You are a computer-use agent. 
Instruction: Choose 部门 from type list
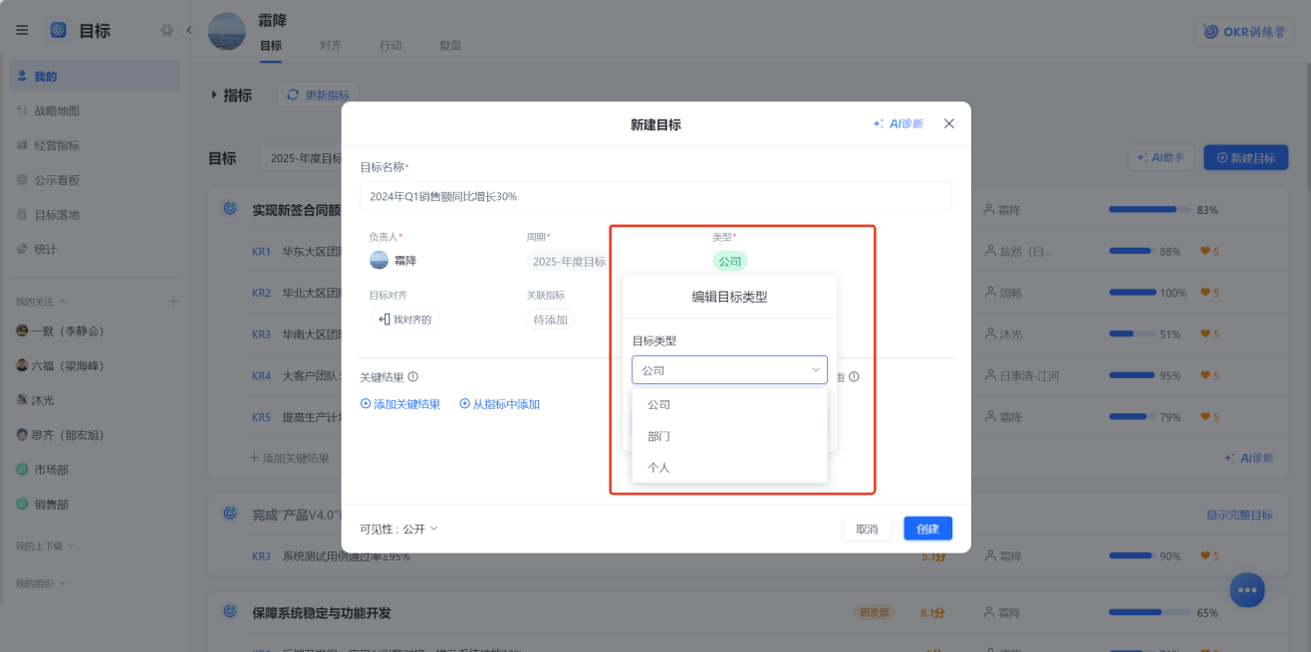click(729, 436)
